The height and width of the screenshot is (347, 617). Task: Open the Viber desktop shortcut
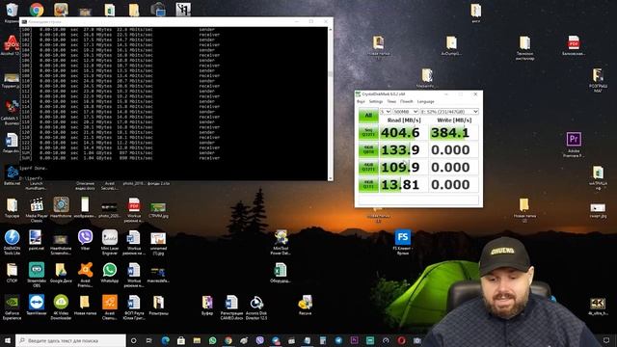coord(85,240)
